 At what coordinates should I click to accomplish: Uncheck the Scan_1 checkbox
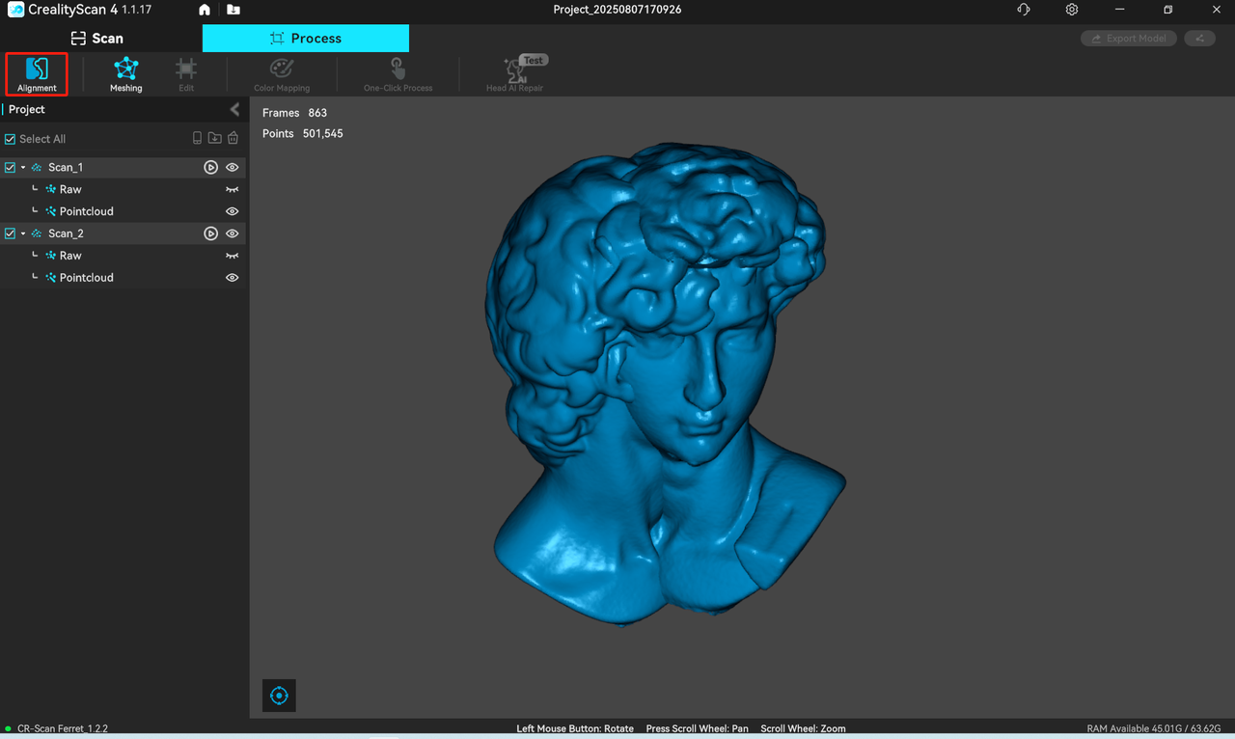pos(11,168)
